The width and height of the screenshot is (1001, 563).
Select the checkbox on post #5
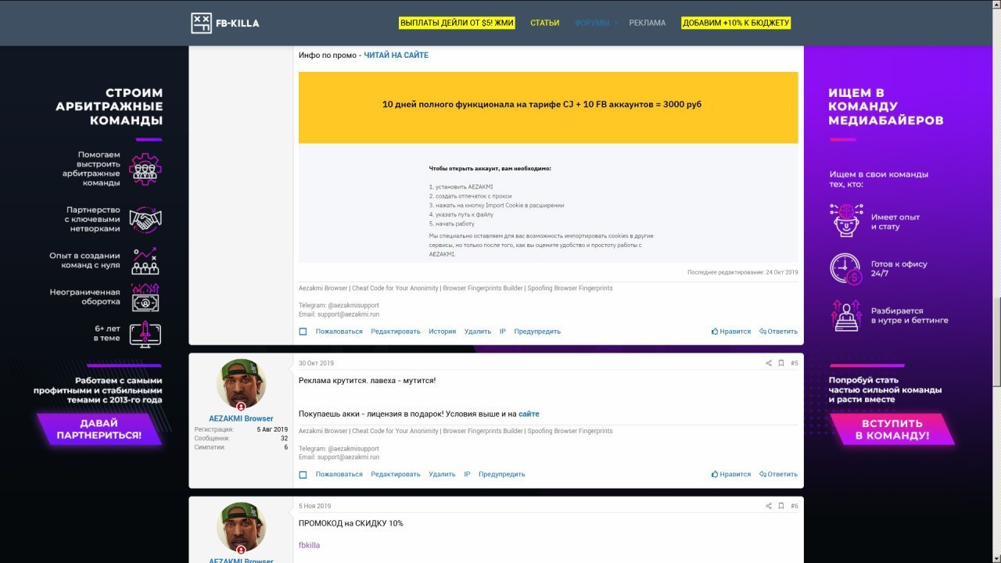point(303,474)
